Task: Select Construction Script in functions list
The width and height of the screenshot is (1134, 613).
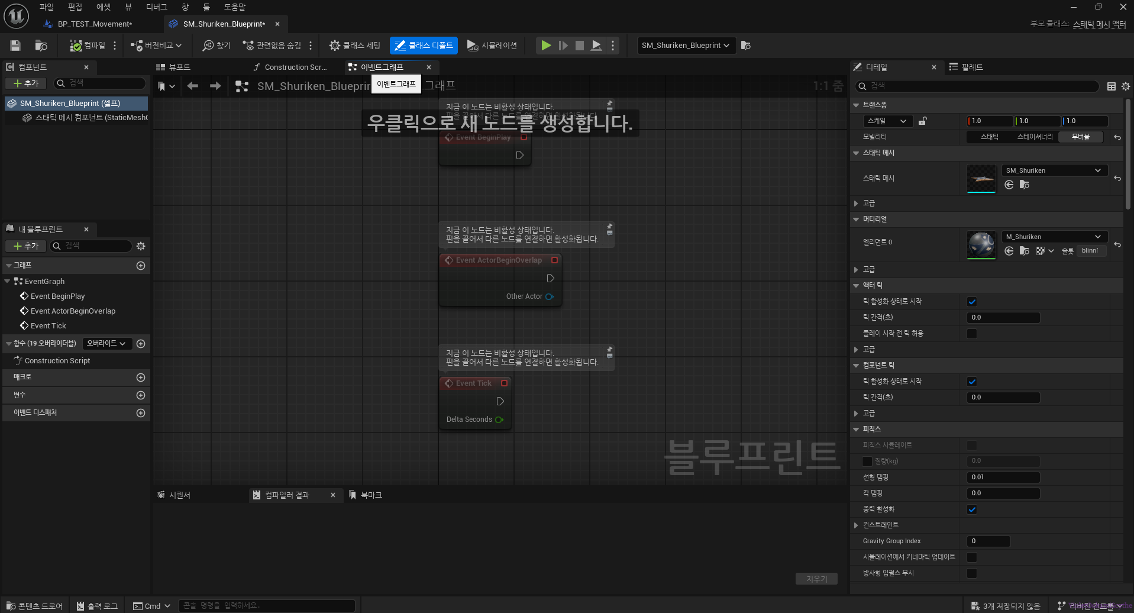Action: point(57,361)
